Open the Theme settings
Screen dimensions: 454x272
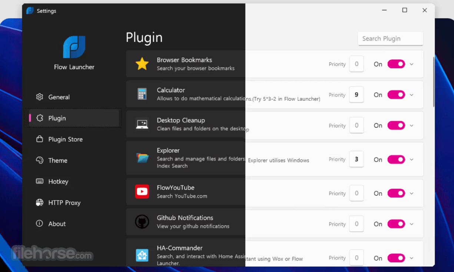click(x=74, y=160)
